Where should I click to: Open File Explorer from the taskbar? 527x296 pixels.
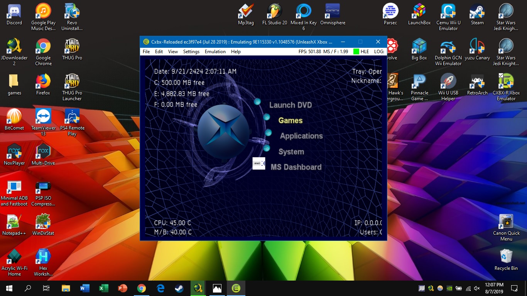(x=66, y=288)
